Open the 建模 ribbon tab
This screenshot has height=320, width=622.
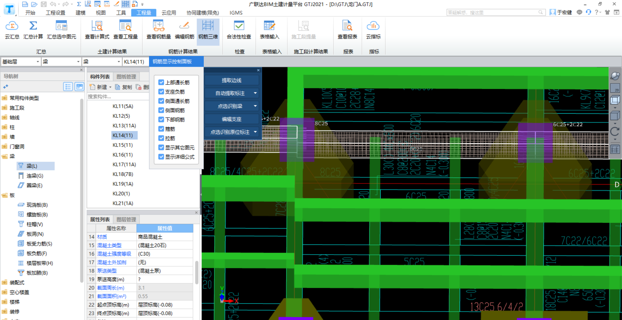80,13
